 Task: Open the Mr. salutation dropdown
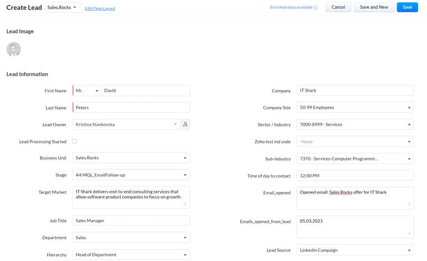pyautogui.click(x=86, y=91)
